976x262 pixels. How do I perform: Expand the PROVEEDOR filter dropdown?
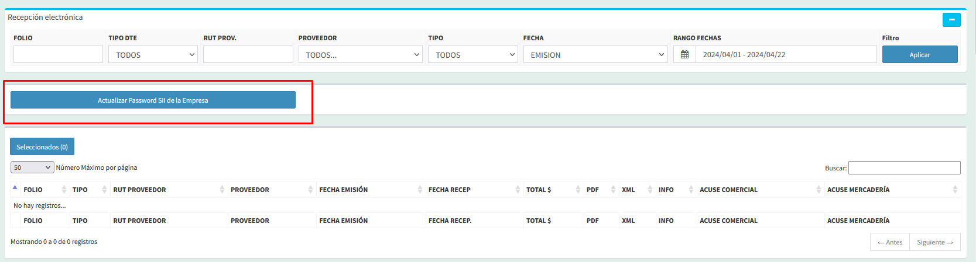tap(360, 55)
